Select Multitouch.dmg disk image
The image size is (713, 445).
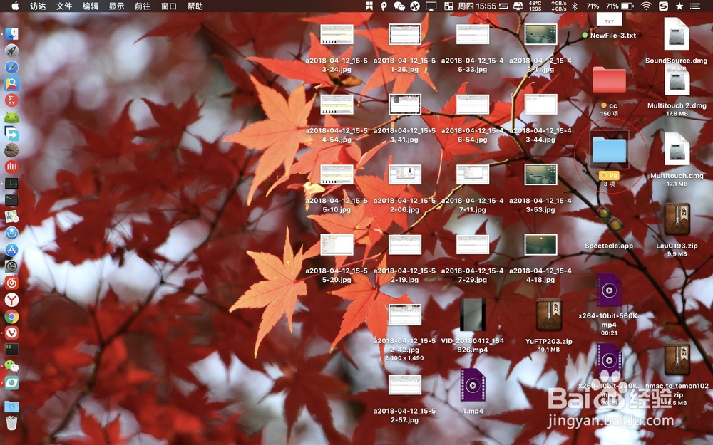pos(677,149)
